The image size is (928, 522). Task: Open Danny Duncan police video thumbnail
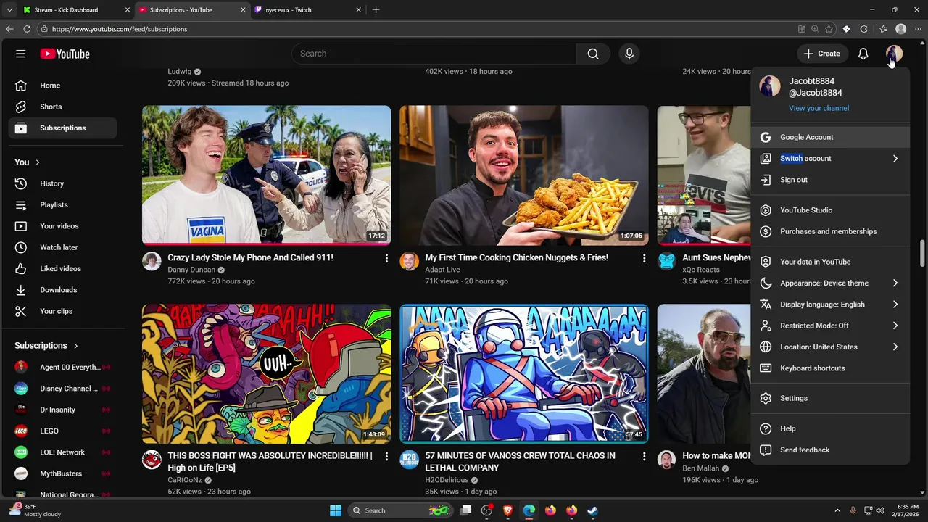266,175
